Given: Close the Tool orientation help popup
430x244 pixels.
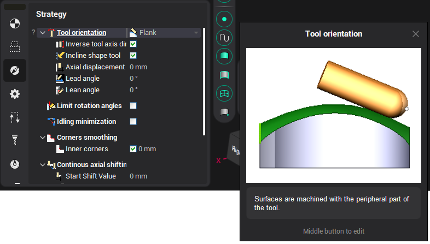Looking at the screenshot, I should (416, 34).
